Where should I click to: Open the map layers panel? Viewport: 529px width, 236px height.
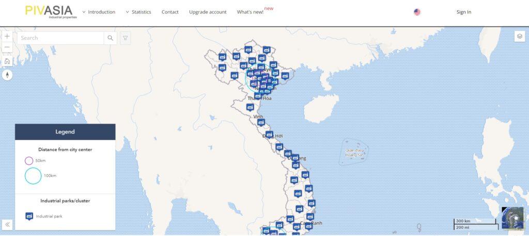coord(519,36)
